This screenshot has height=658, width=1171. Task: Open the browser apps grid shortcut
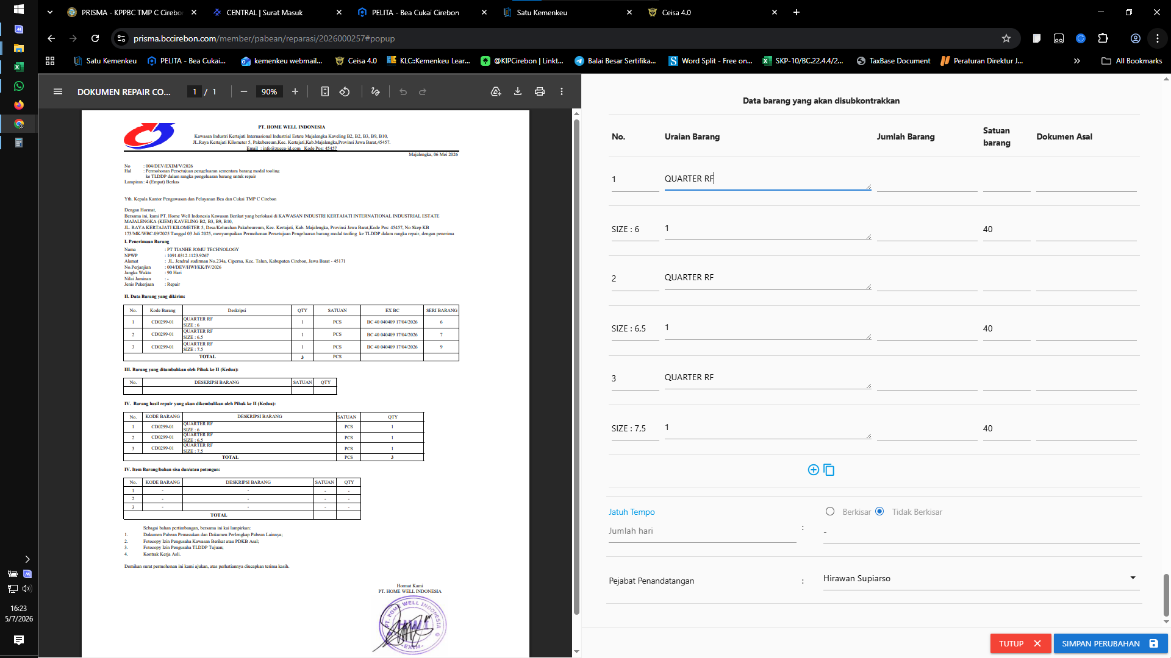point(50,61)
